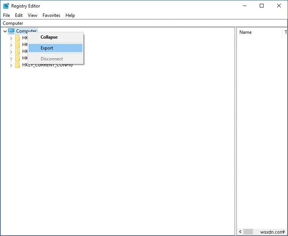The image size is (288, 236).
Task: Expand the third registry hive arrow
Action: point(11,52)
